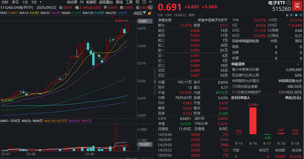Open the settings gear in the toolbar
304x159 pixels.
tap(137, 2)
